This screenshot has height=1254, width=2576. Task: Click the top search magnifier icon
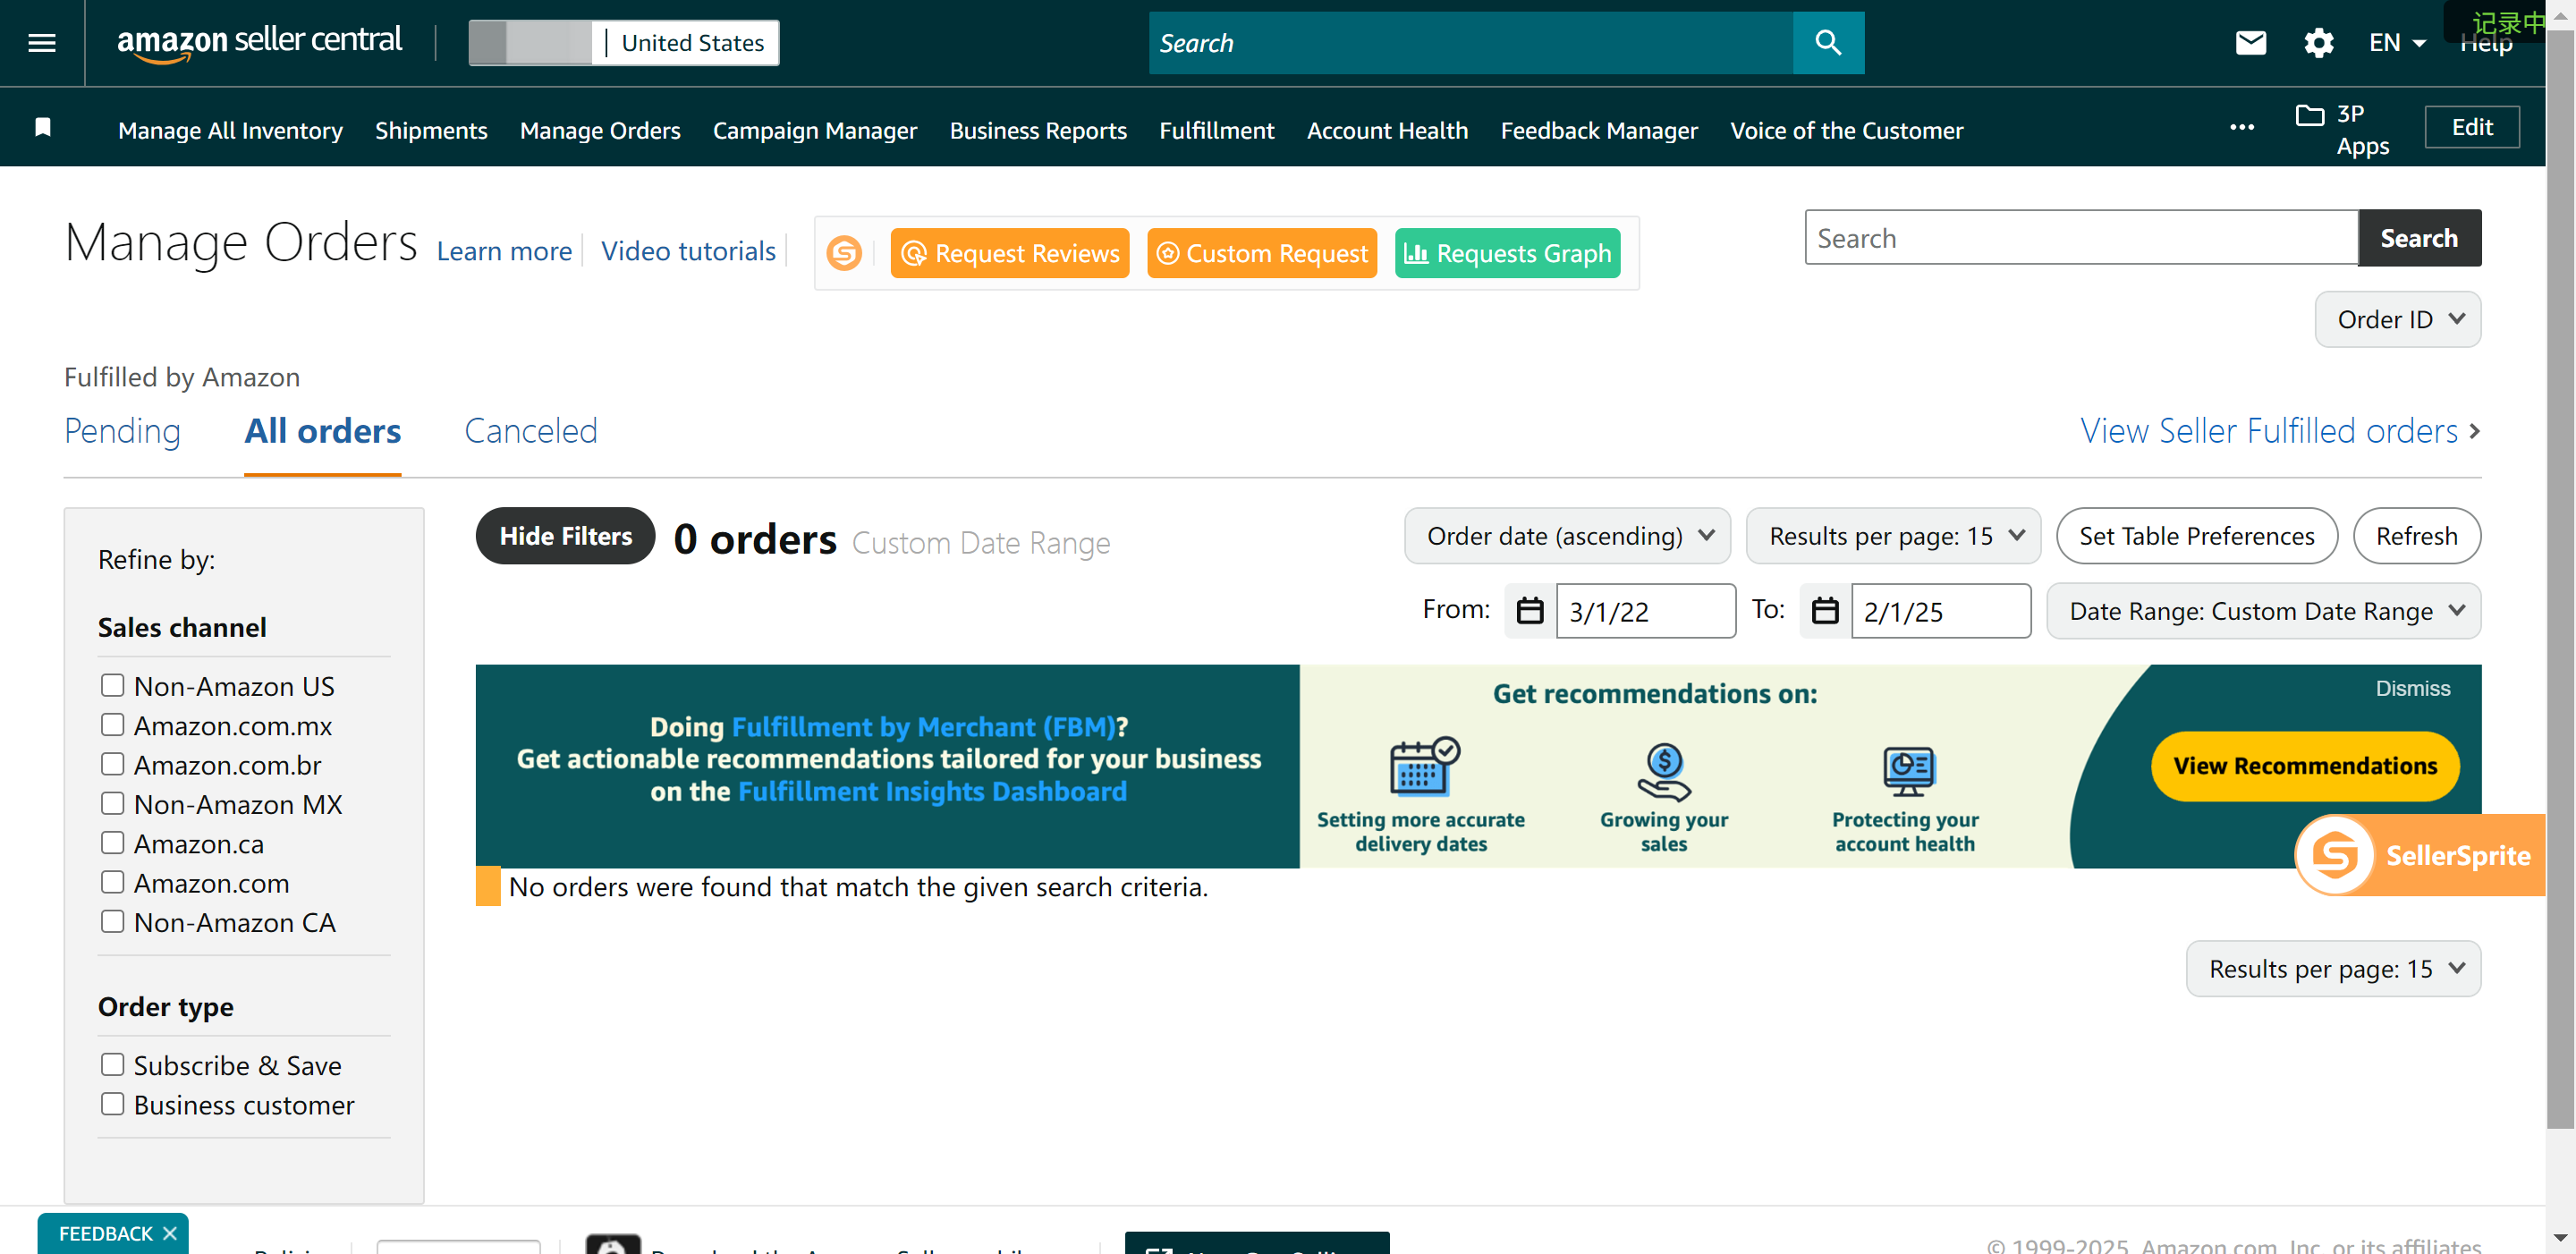point(1827,43)
